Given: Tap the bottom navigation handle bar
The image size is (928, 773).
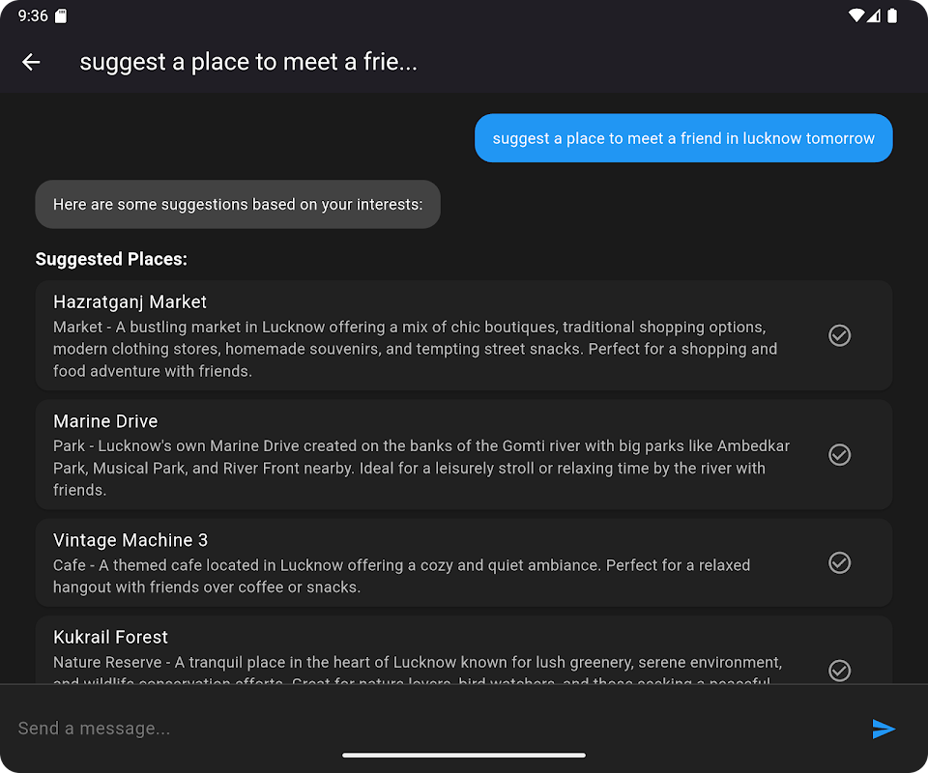Looking at the screenshot, I should [464, 755].
